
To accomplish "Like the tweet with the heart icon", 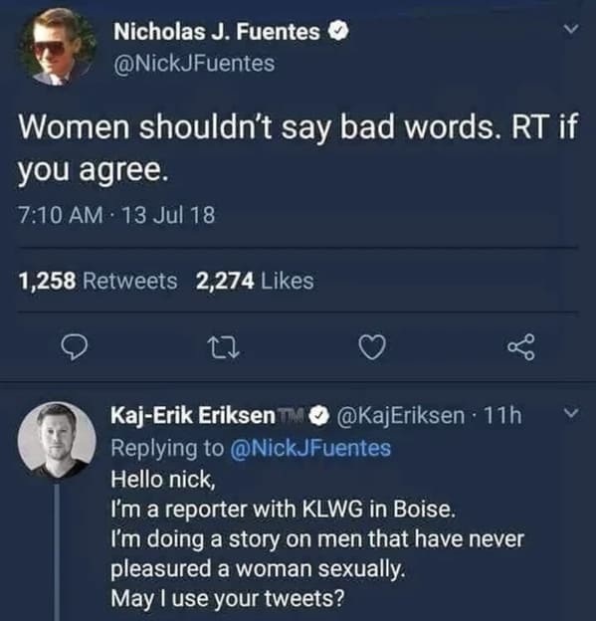I will 372,347.
